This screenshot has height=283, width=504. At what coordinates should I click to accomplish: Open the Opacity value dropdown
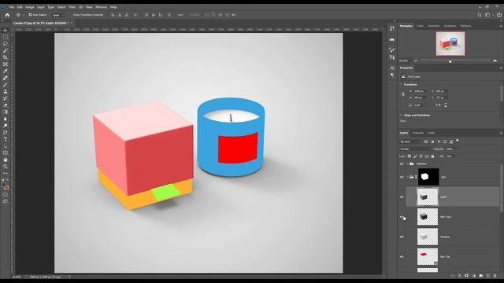[456, 149]
